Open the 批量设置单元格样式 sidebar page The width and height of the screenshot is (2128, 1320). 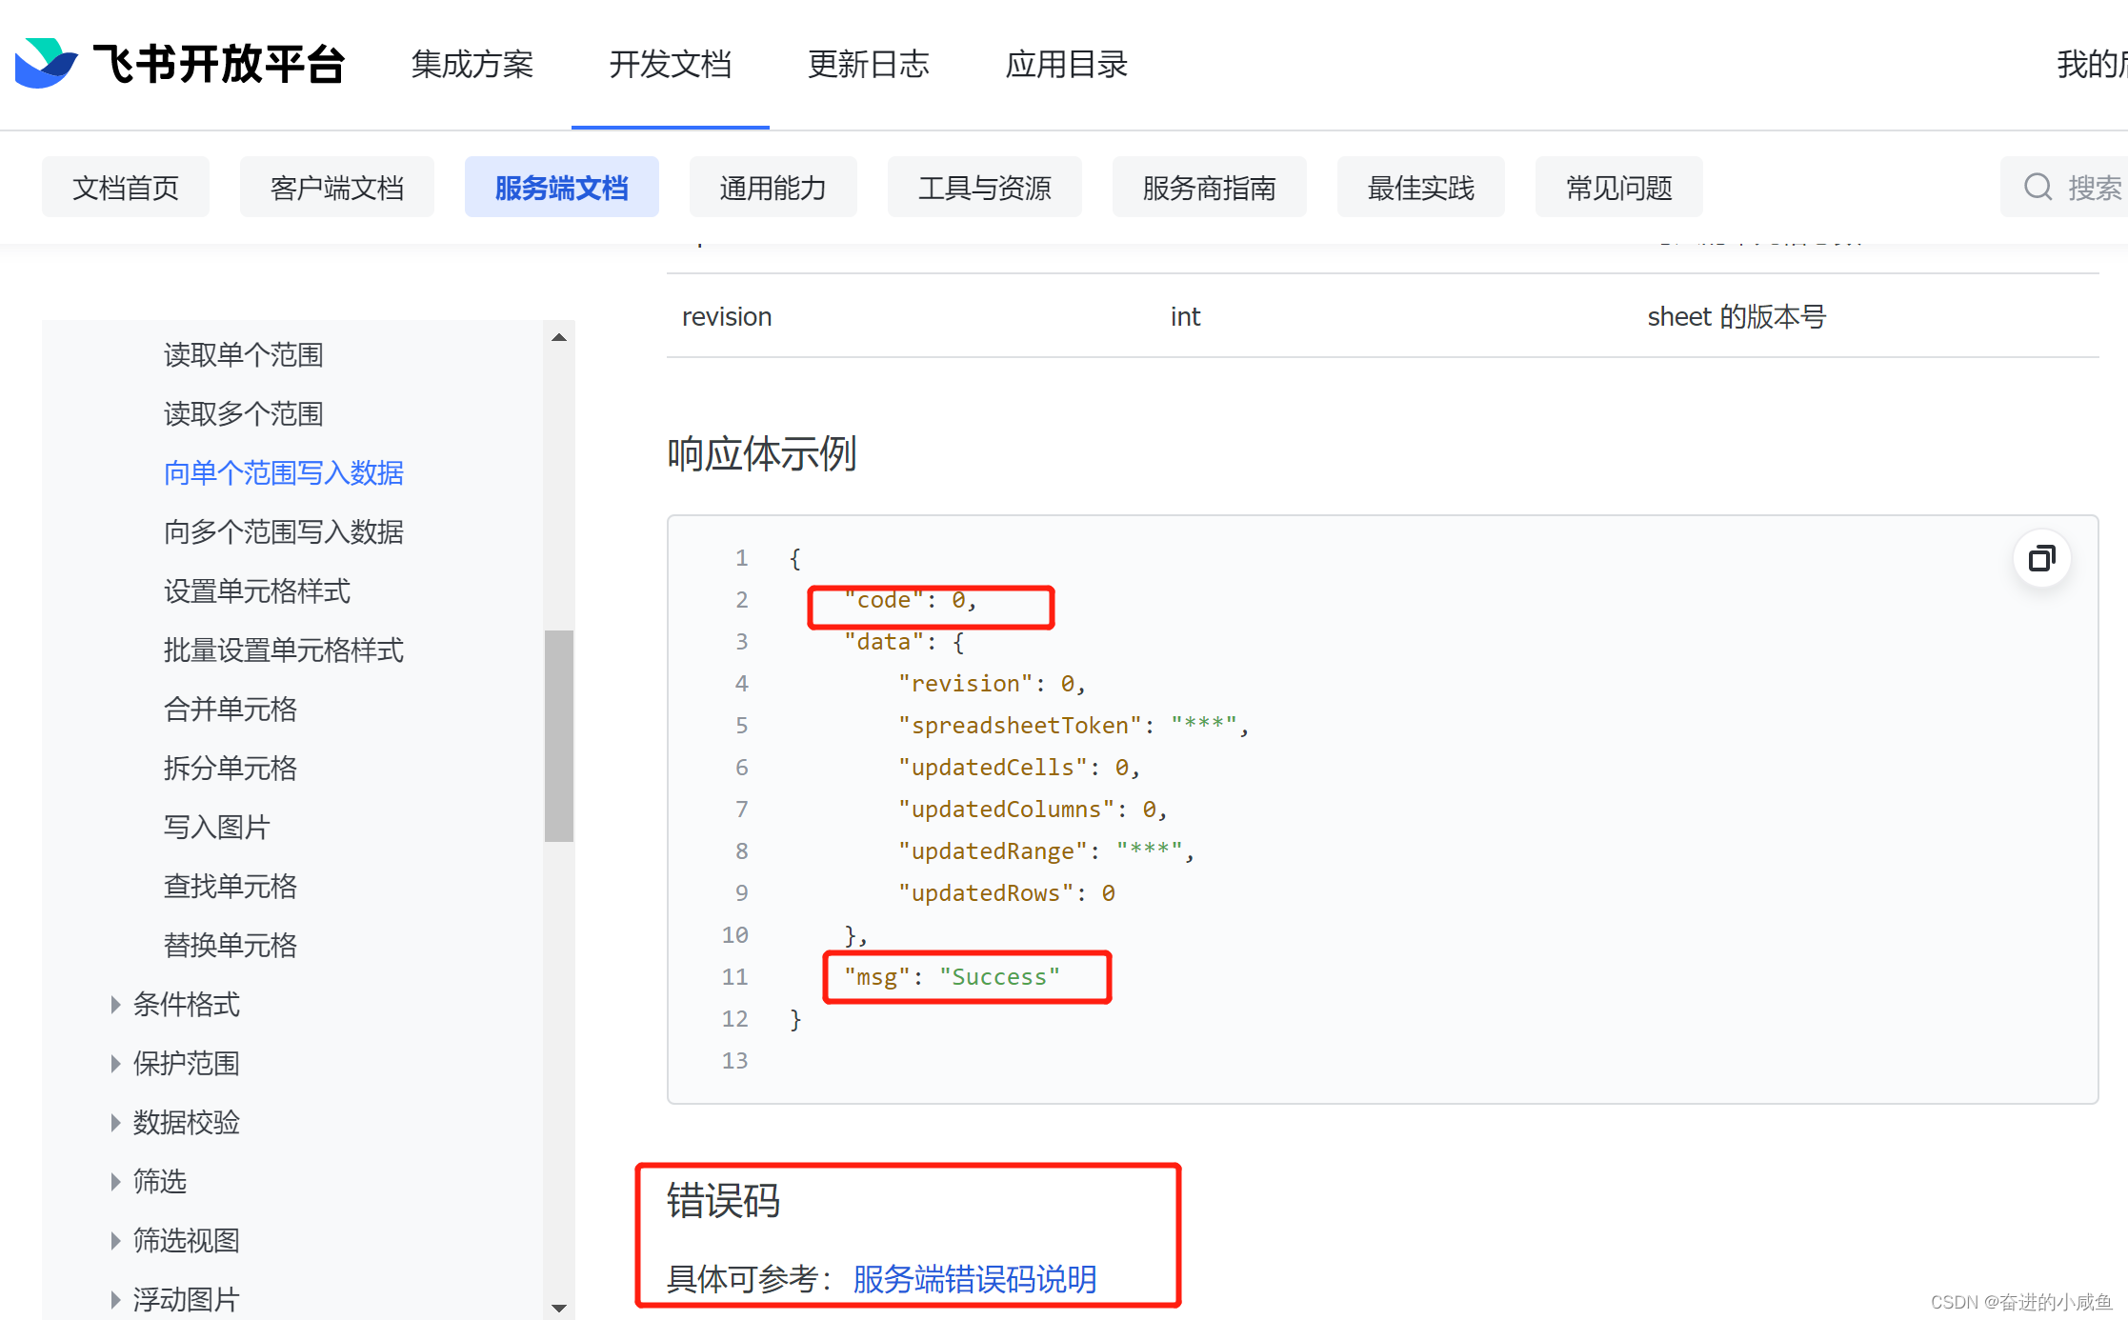(x=284, y=650)
